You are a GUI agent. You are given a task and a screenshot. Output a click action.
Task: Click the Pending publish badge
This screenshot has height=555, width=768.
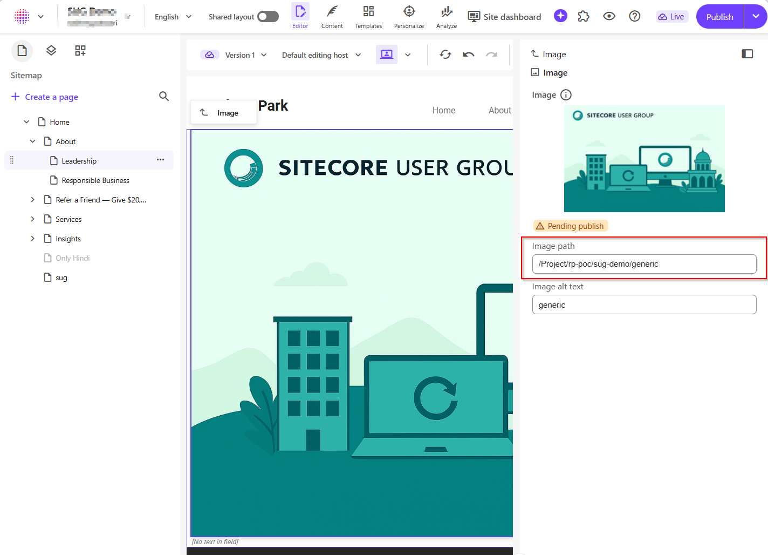[571, 226]
